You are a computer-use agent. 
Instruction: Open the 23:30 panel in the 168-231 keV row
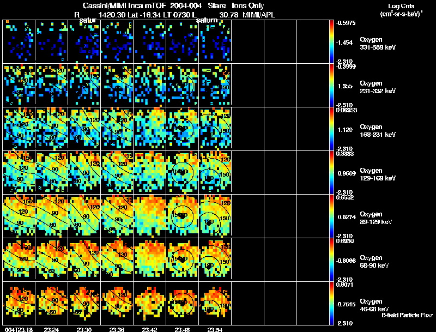tap(84, 129)
